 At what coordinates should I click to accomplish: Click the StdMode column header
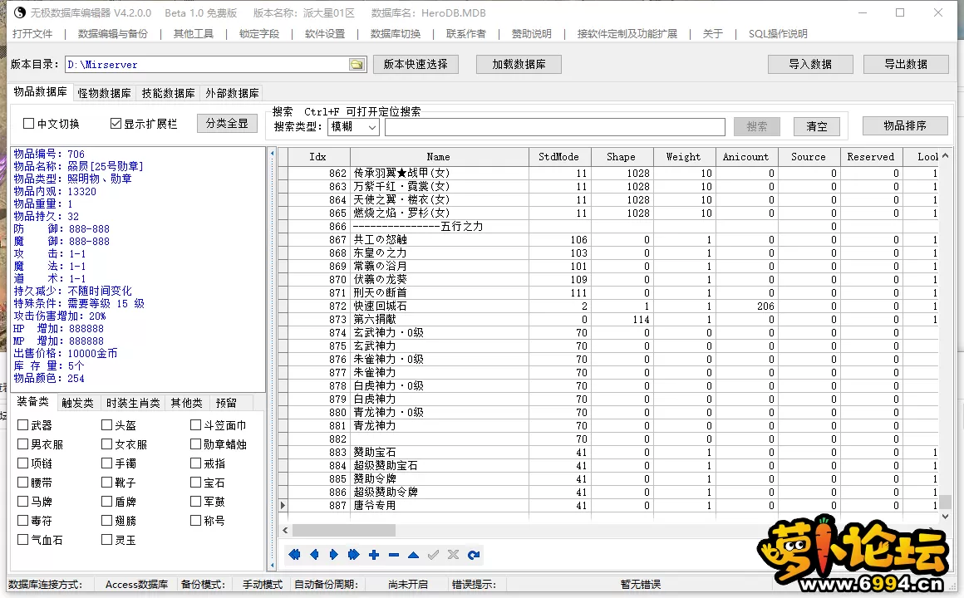click(558, 157)
